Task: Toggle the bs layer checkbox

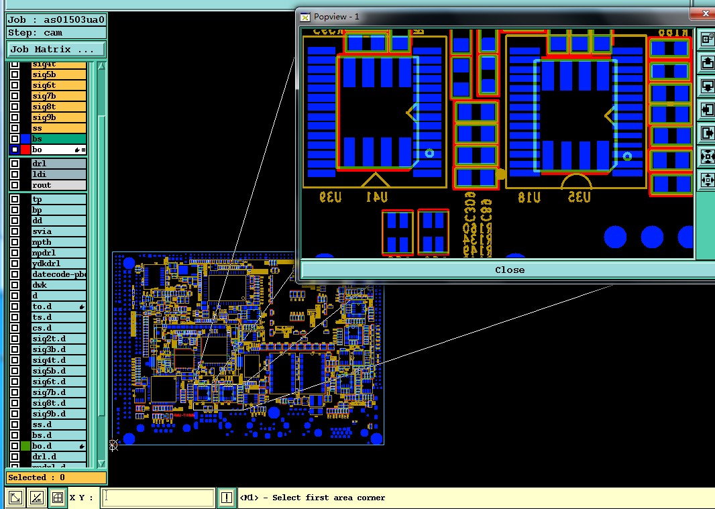Action: pyautogui.click(x=15, y=139)
